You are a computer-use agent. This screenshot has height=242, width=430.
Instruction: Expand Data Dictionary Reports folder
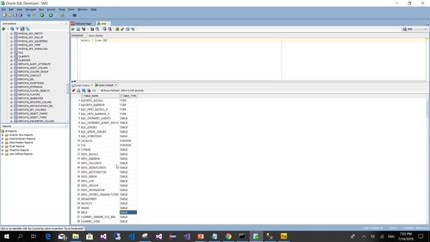pyautogui.click(x=3, y=139)
